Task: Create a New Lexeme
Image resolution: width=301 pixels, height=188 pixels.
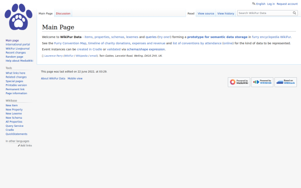Action: coord(14,114)
